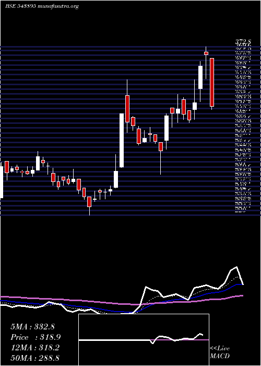Image resolution: width=261 pixels, height=366 pixels.
Task: Click the 372.8 top price label
Action: tap(243, 41)
